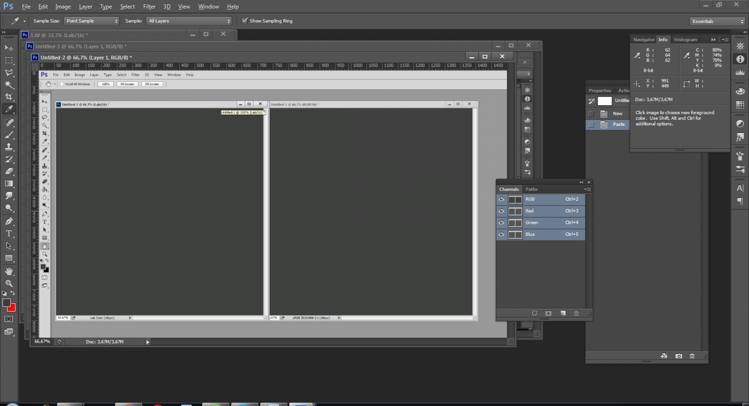This screenshot has width=749, height=406.
Task: Hide the Blue channel
Action: pos(501,234)
